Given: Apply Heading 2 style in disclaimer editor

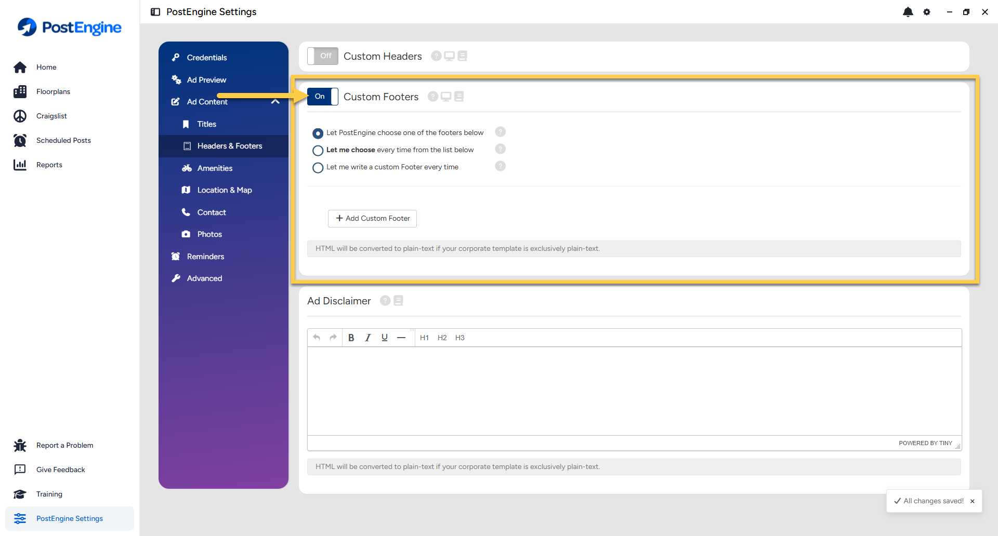Looking at the screenshot, I should [442, 338].
